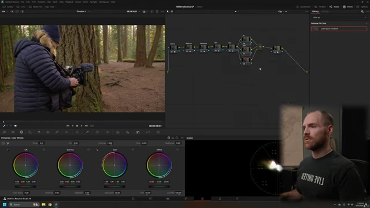Reset the Offset color wheel
370x208 pixels.
177,150
